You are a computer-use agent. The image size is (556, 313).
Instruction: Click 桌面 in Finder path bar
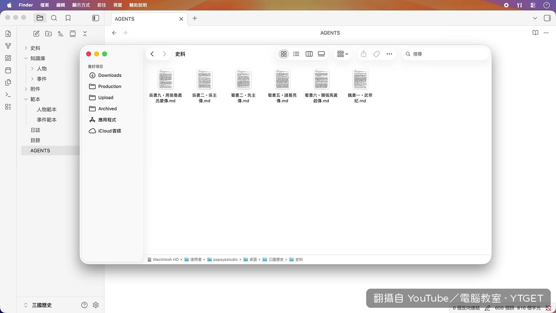tap(250, 260)
